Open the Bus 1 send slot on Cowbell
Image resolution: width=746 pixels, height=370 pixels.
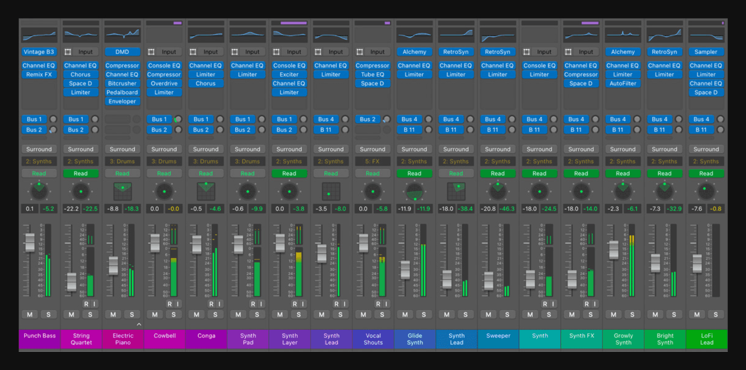pyautogui.click(x=159, y=119)
